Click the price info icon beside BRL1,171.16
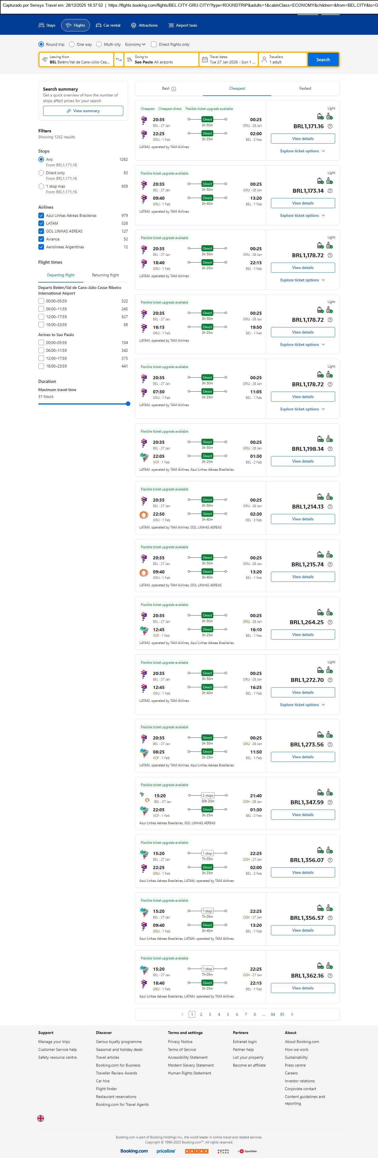The width and height of the screenshot is (378, 1158). pyautogui.click(x=330, y=126)
